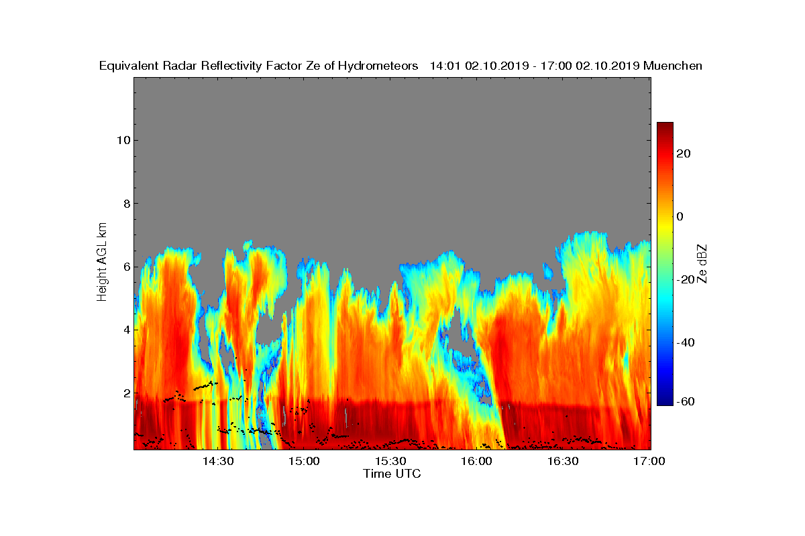The image size is (805, 536).
Task: Click the height tick label 2
Action: click(126, 393)
